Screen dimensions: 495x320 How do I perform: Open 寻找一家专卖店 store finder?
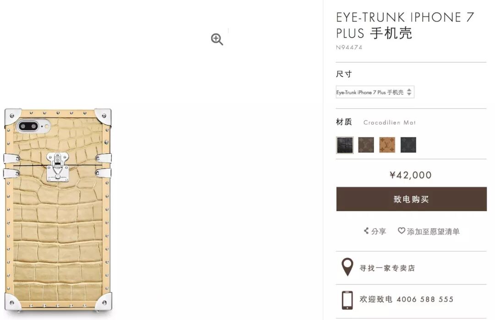click(387, 268)
